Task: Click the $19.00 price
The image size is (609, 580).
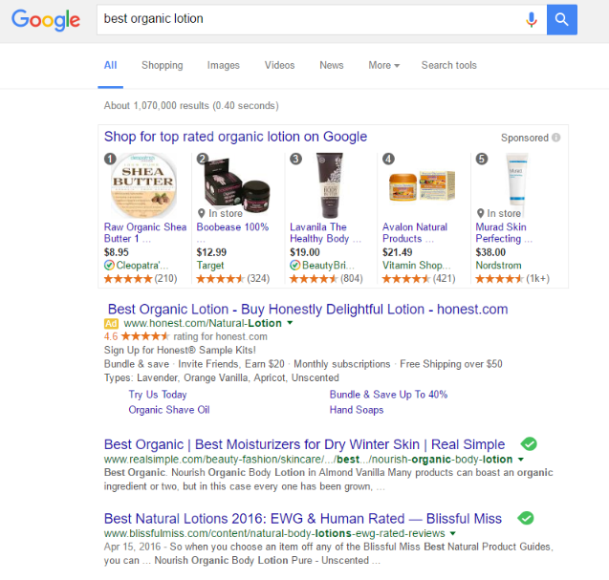Action: [304, 252]
